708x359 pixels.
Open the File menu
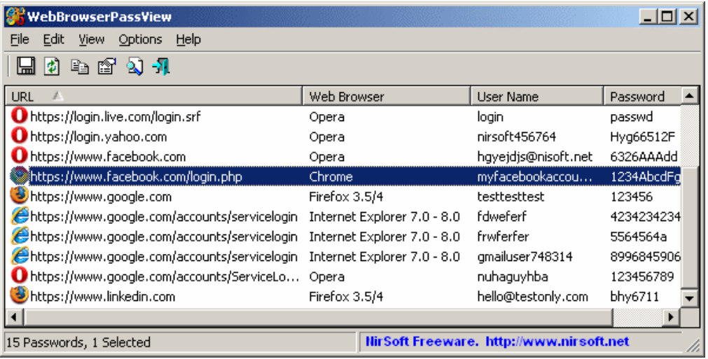click(20, 40)
